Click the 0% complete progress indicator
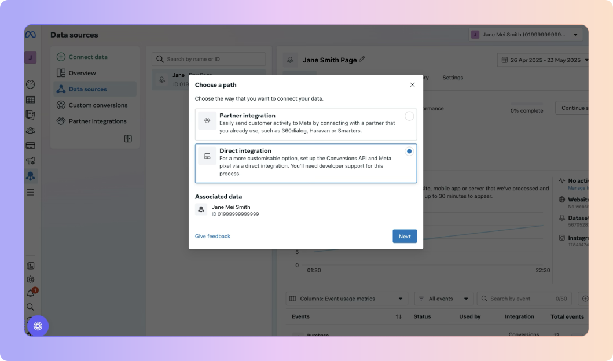Screen dimensions: 613x361 point(527,108)
